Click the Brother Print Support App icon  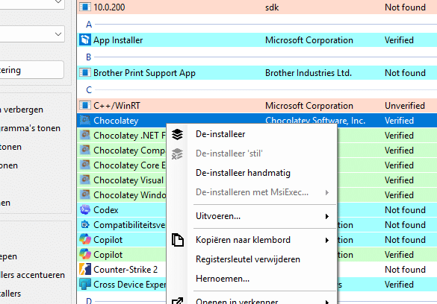pos(85,72)
